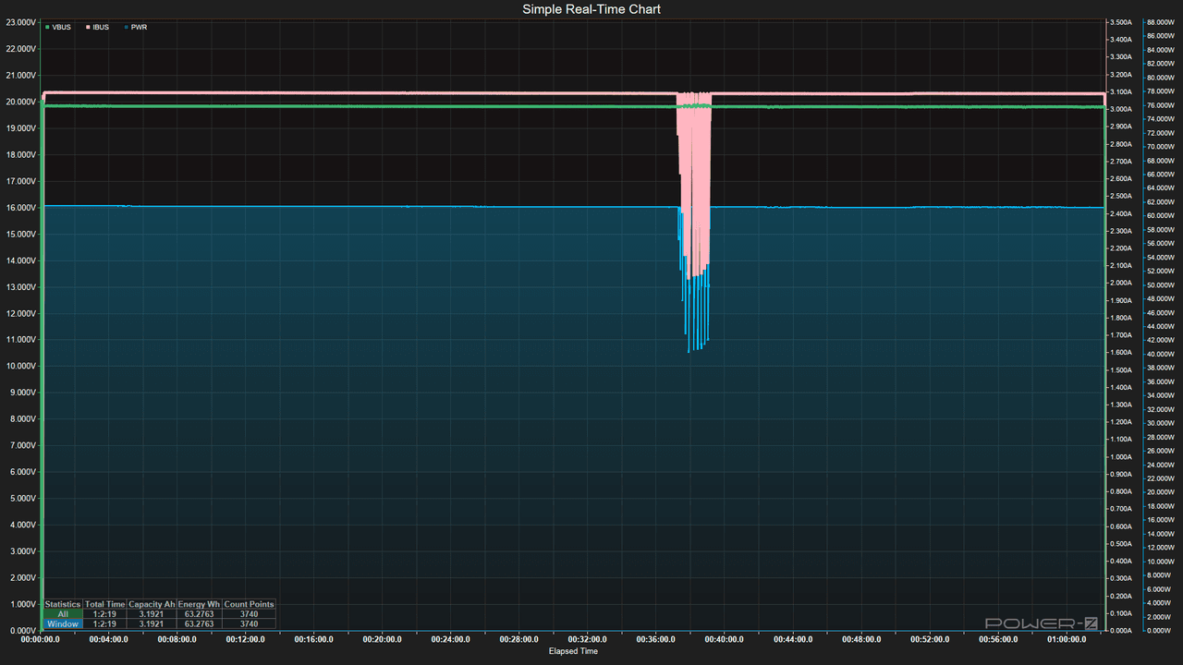This screenshot has height=665, width=1183.
Task: Click the 2.000A current axis label
Action: click(x=1121, y=283)
